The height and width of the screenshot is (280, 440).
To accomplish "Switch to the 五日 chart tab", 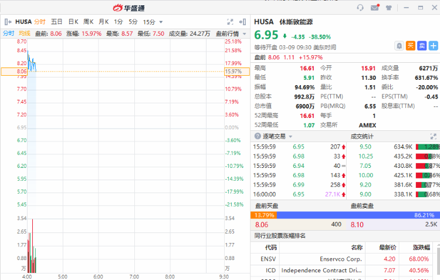I will click(x=57, y=22).
